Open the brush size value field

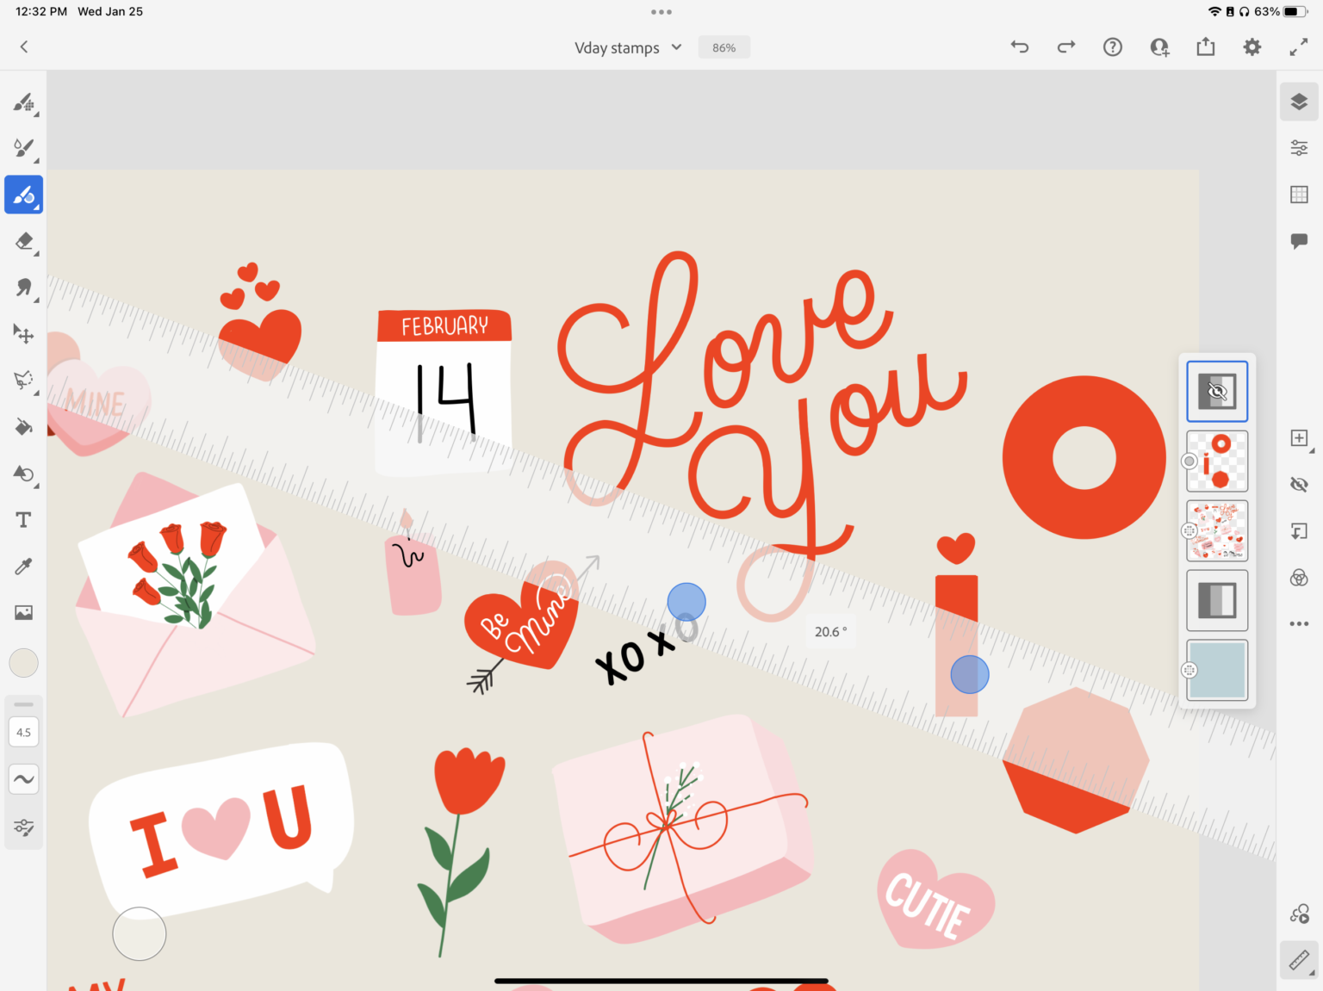pos(23,731)
